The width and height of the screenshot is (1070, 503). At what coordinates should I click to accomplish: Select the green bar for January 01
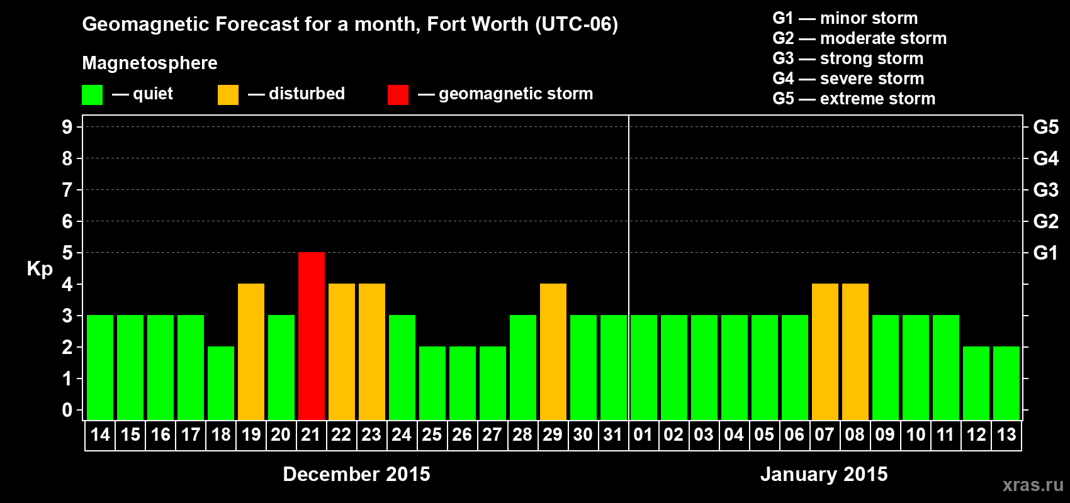644,367
